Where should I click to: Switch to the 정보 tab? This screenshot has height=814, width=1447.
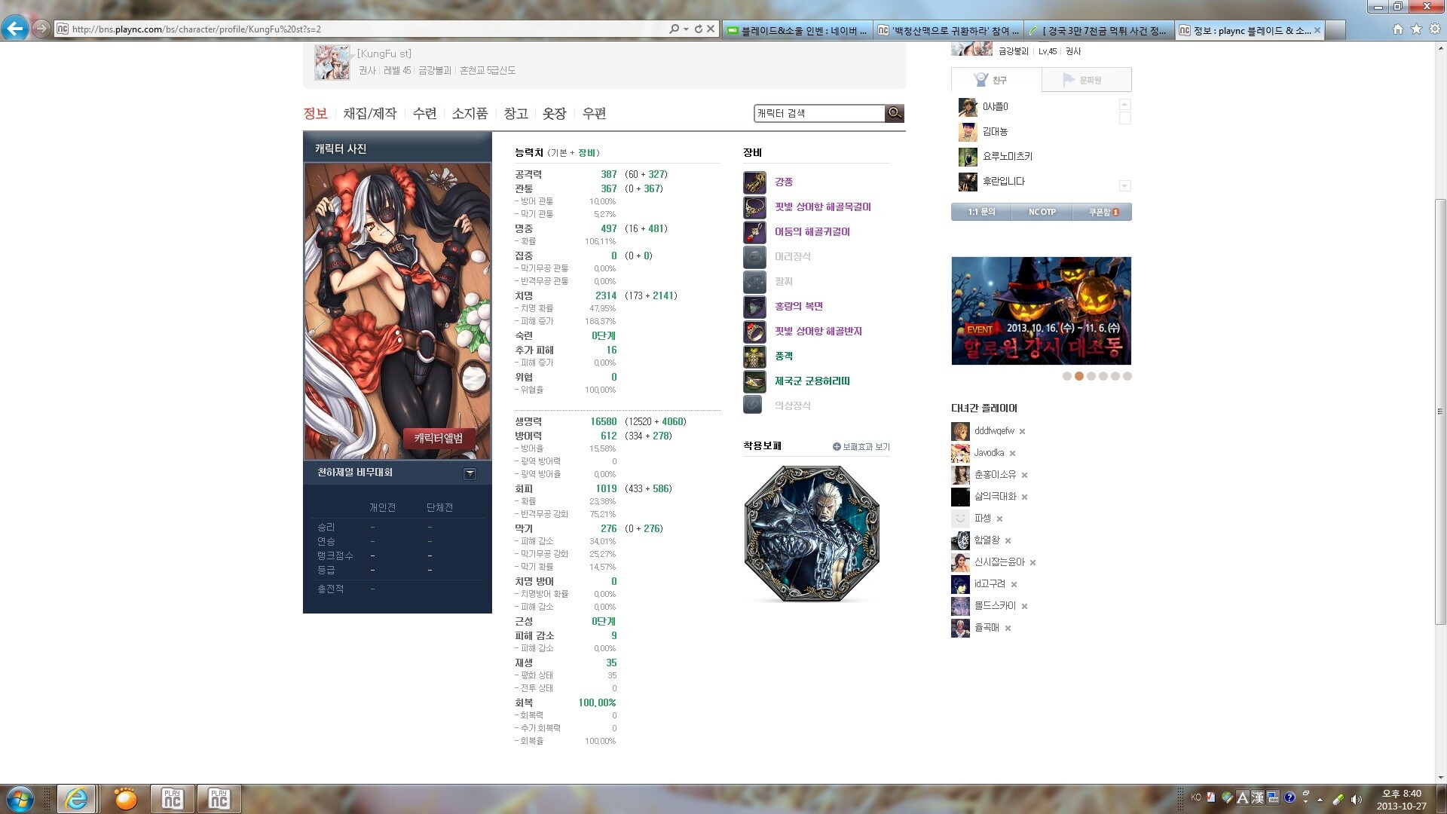pos(315,114)
